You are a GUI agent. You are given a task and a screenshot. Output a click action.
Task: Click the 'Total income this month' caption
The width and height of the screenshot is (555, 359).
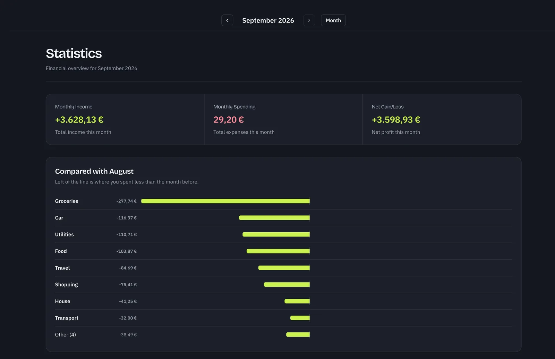click(83, 132)
